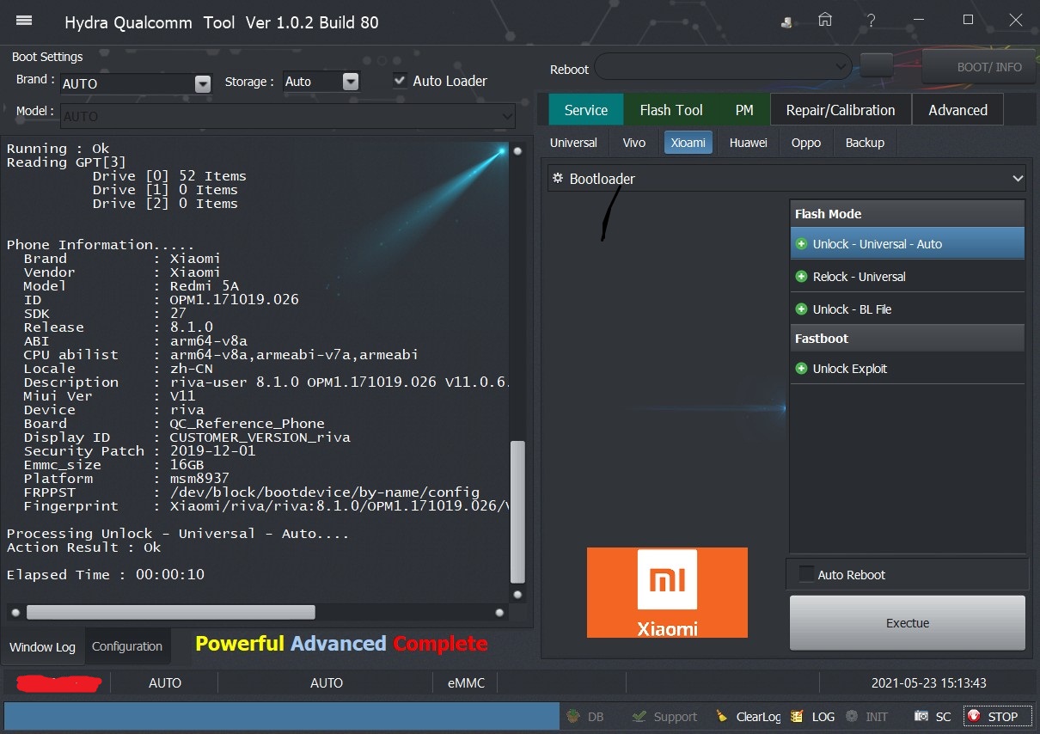Image resolution: width=1040 pixels, height=734 pixels.
Task: Click the 'Platform : msm8937' log line
Action: [127, 479]
